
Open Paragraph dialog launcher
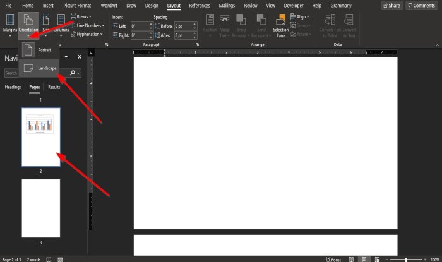[197, 45]
